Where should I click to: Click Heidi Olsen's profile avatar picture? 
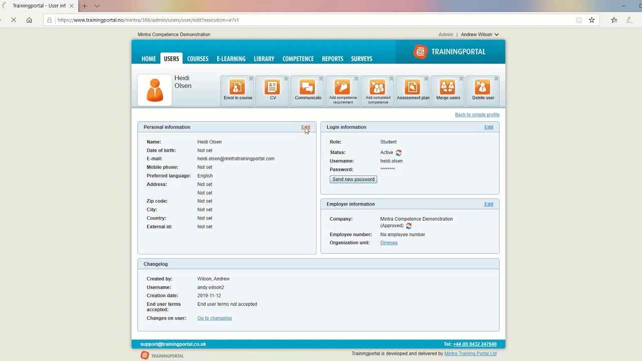155,90
